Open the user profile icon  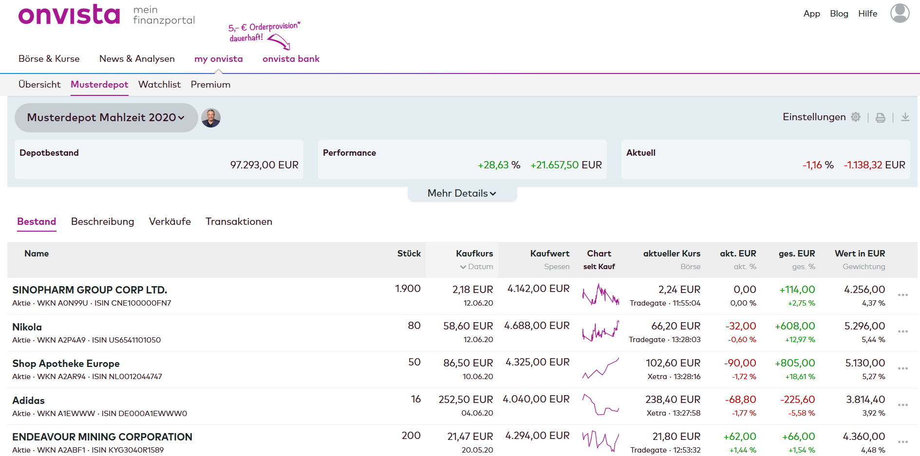(900, 13)
